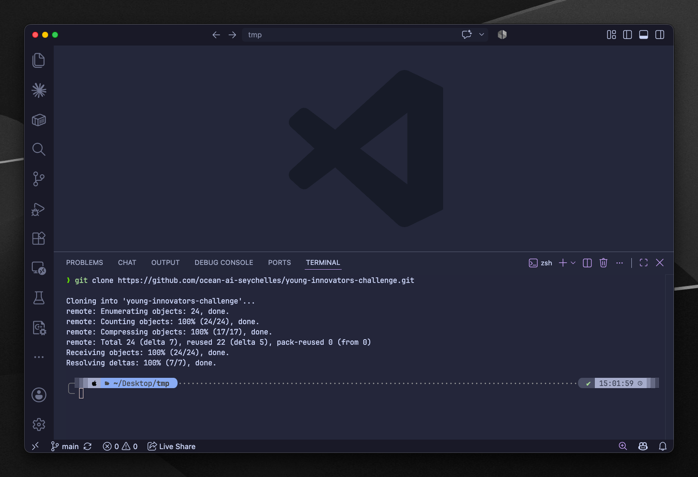
Task: Show additional views ellipsis in activity bar
Action: (x=39, y=357)
